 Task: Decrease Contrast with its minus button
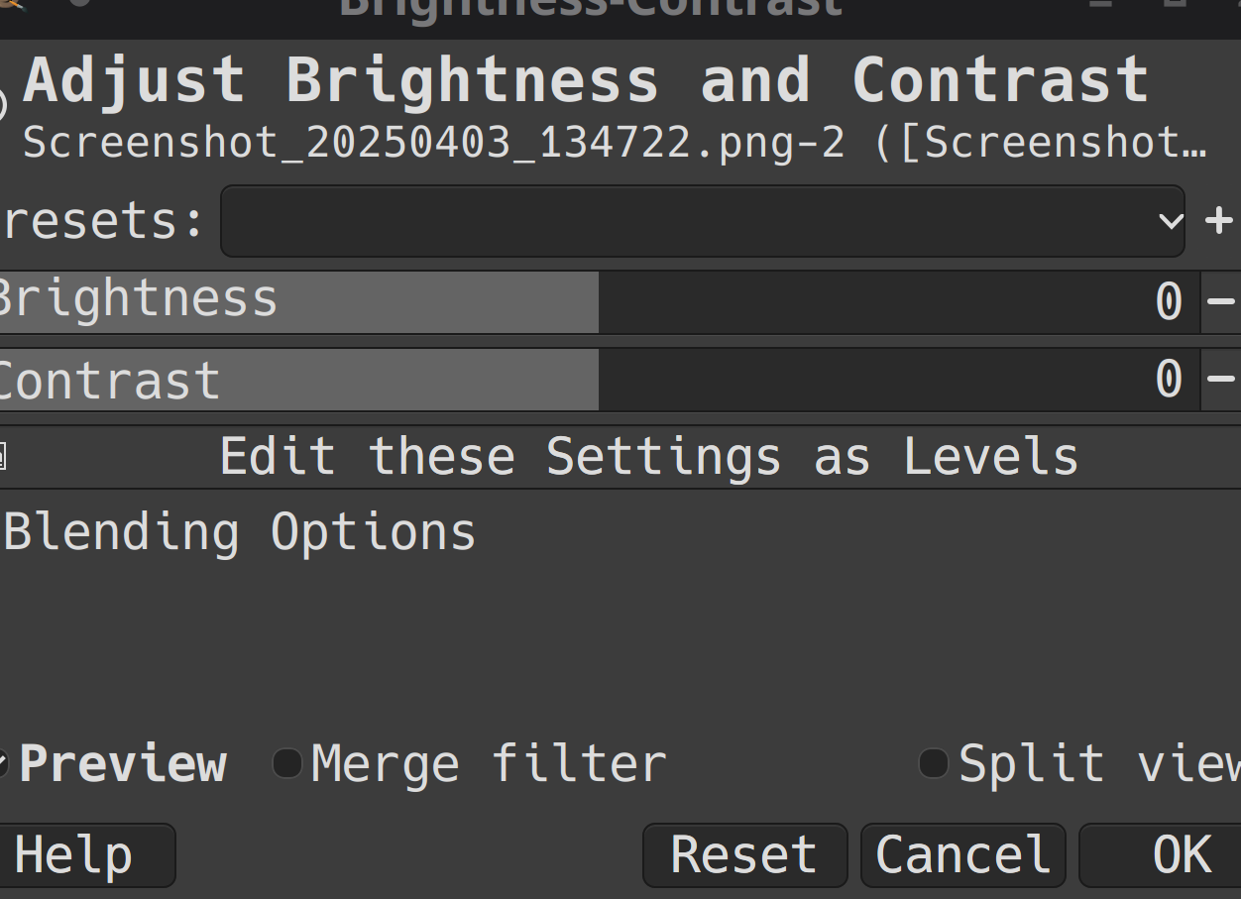pyautogui.click(x=1221, y=379)
